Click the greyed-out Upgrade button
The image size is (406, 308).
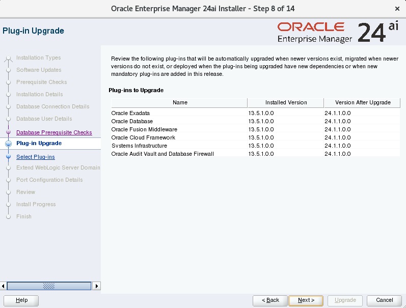coord(345,300)
